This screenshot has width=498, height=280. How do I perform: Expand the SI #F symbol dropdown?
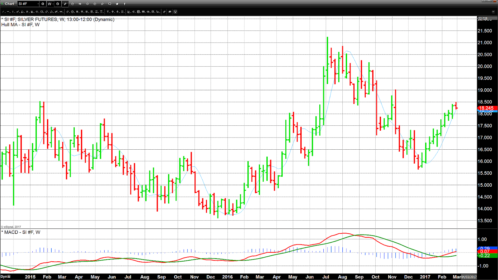38,4
